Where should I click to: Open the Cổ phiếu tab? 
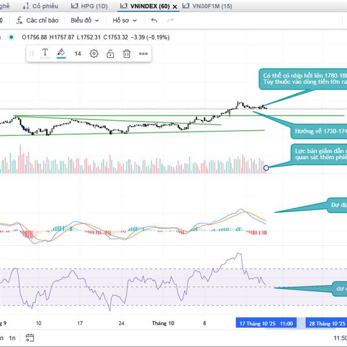45,6
